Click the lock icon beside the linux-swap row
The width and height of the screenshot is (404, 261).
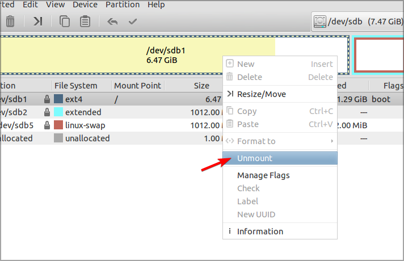(47, 125)
